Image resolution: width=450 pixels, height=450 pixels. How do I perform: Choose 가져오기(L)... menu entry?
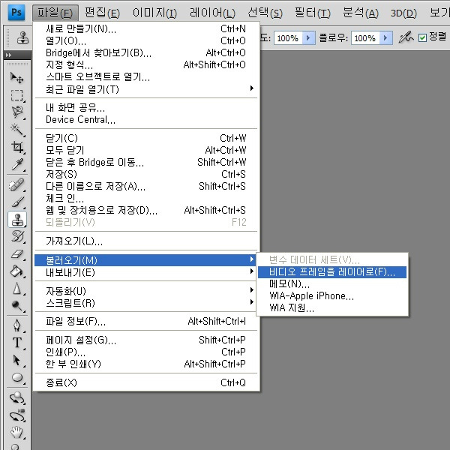pyautogui.click(x=146, y=241)
